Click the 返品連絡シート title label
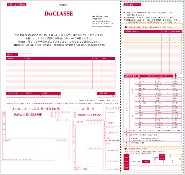This screenshot has width=185, height=175. 132,5
